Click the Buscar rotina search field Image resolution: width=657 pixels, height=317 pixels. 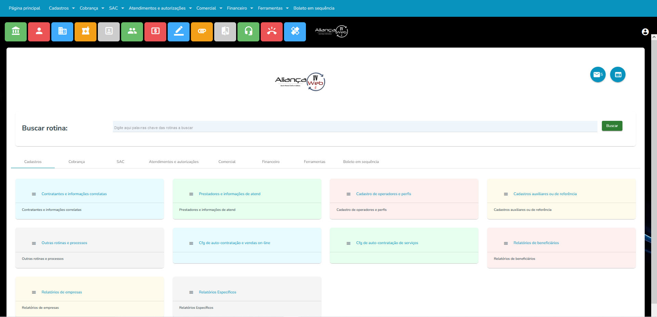(355, 127)
